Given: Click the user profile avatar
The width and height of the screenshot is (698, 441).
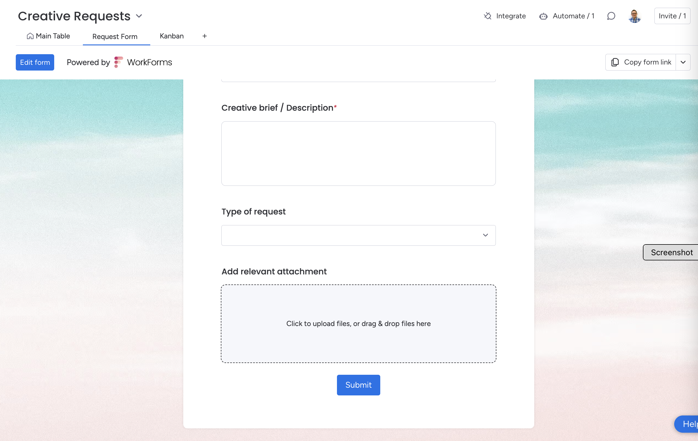Looking at the screenshot, I should point(635,16).
